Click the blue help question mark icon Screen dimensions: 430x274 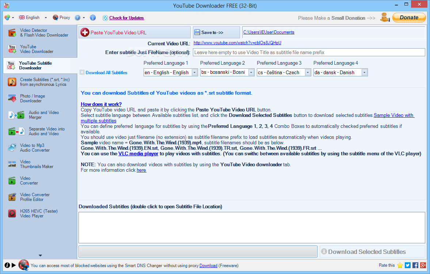coord(77,18)
